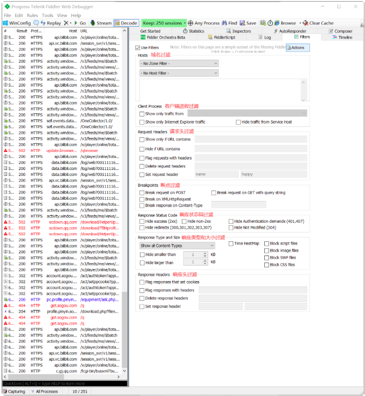365x396 pixels.
Task: Switch to the AutoResponder tab
Action: coord(290,31)
